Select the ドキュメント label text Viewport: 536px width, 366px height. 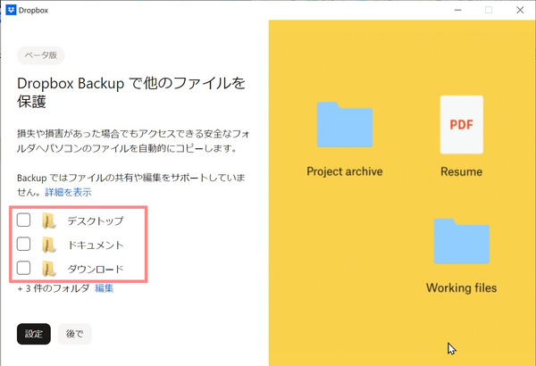tap(96, 245)
